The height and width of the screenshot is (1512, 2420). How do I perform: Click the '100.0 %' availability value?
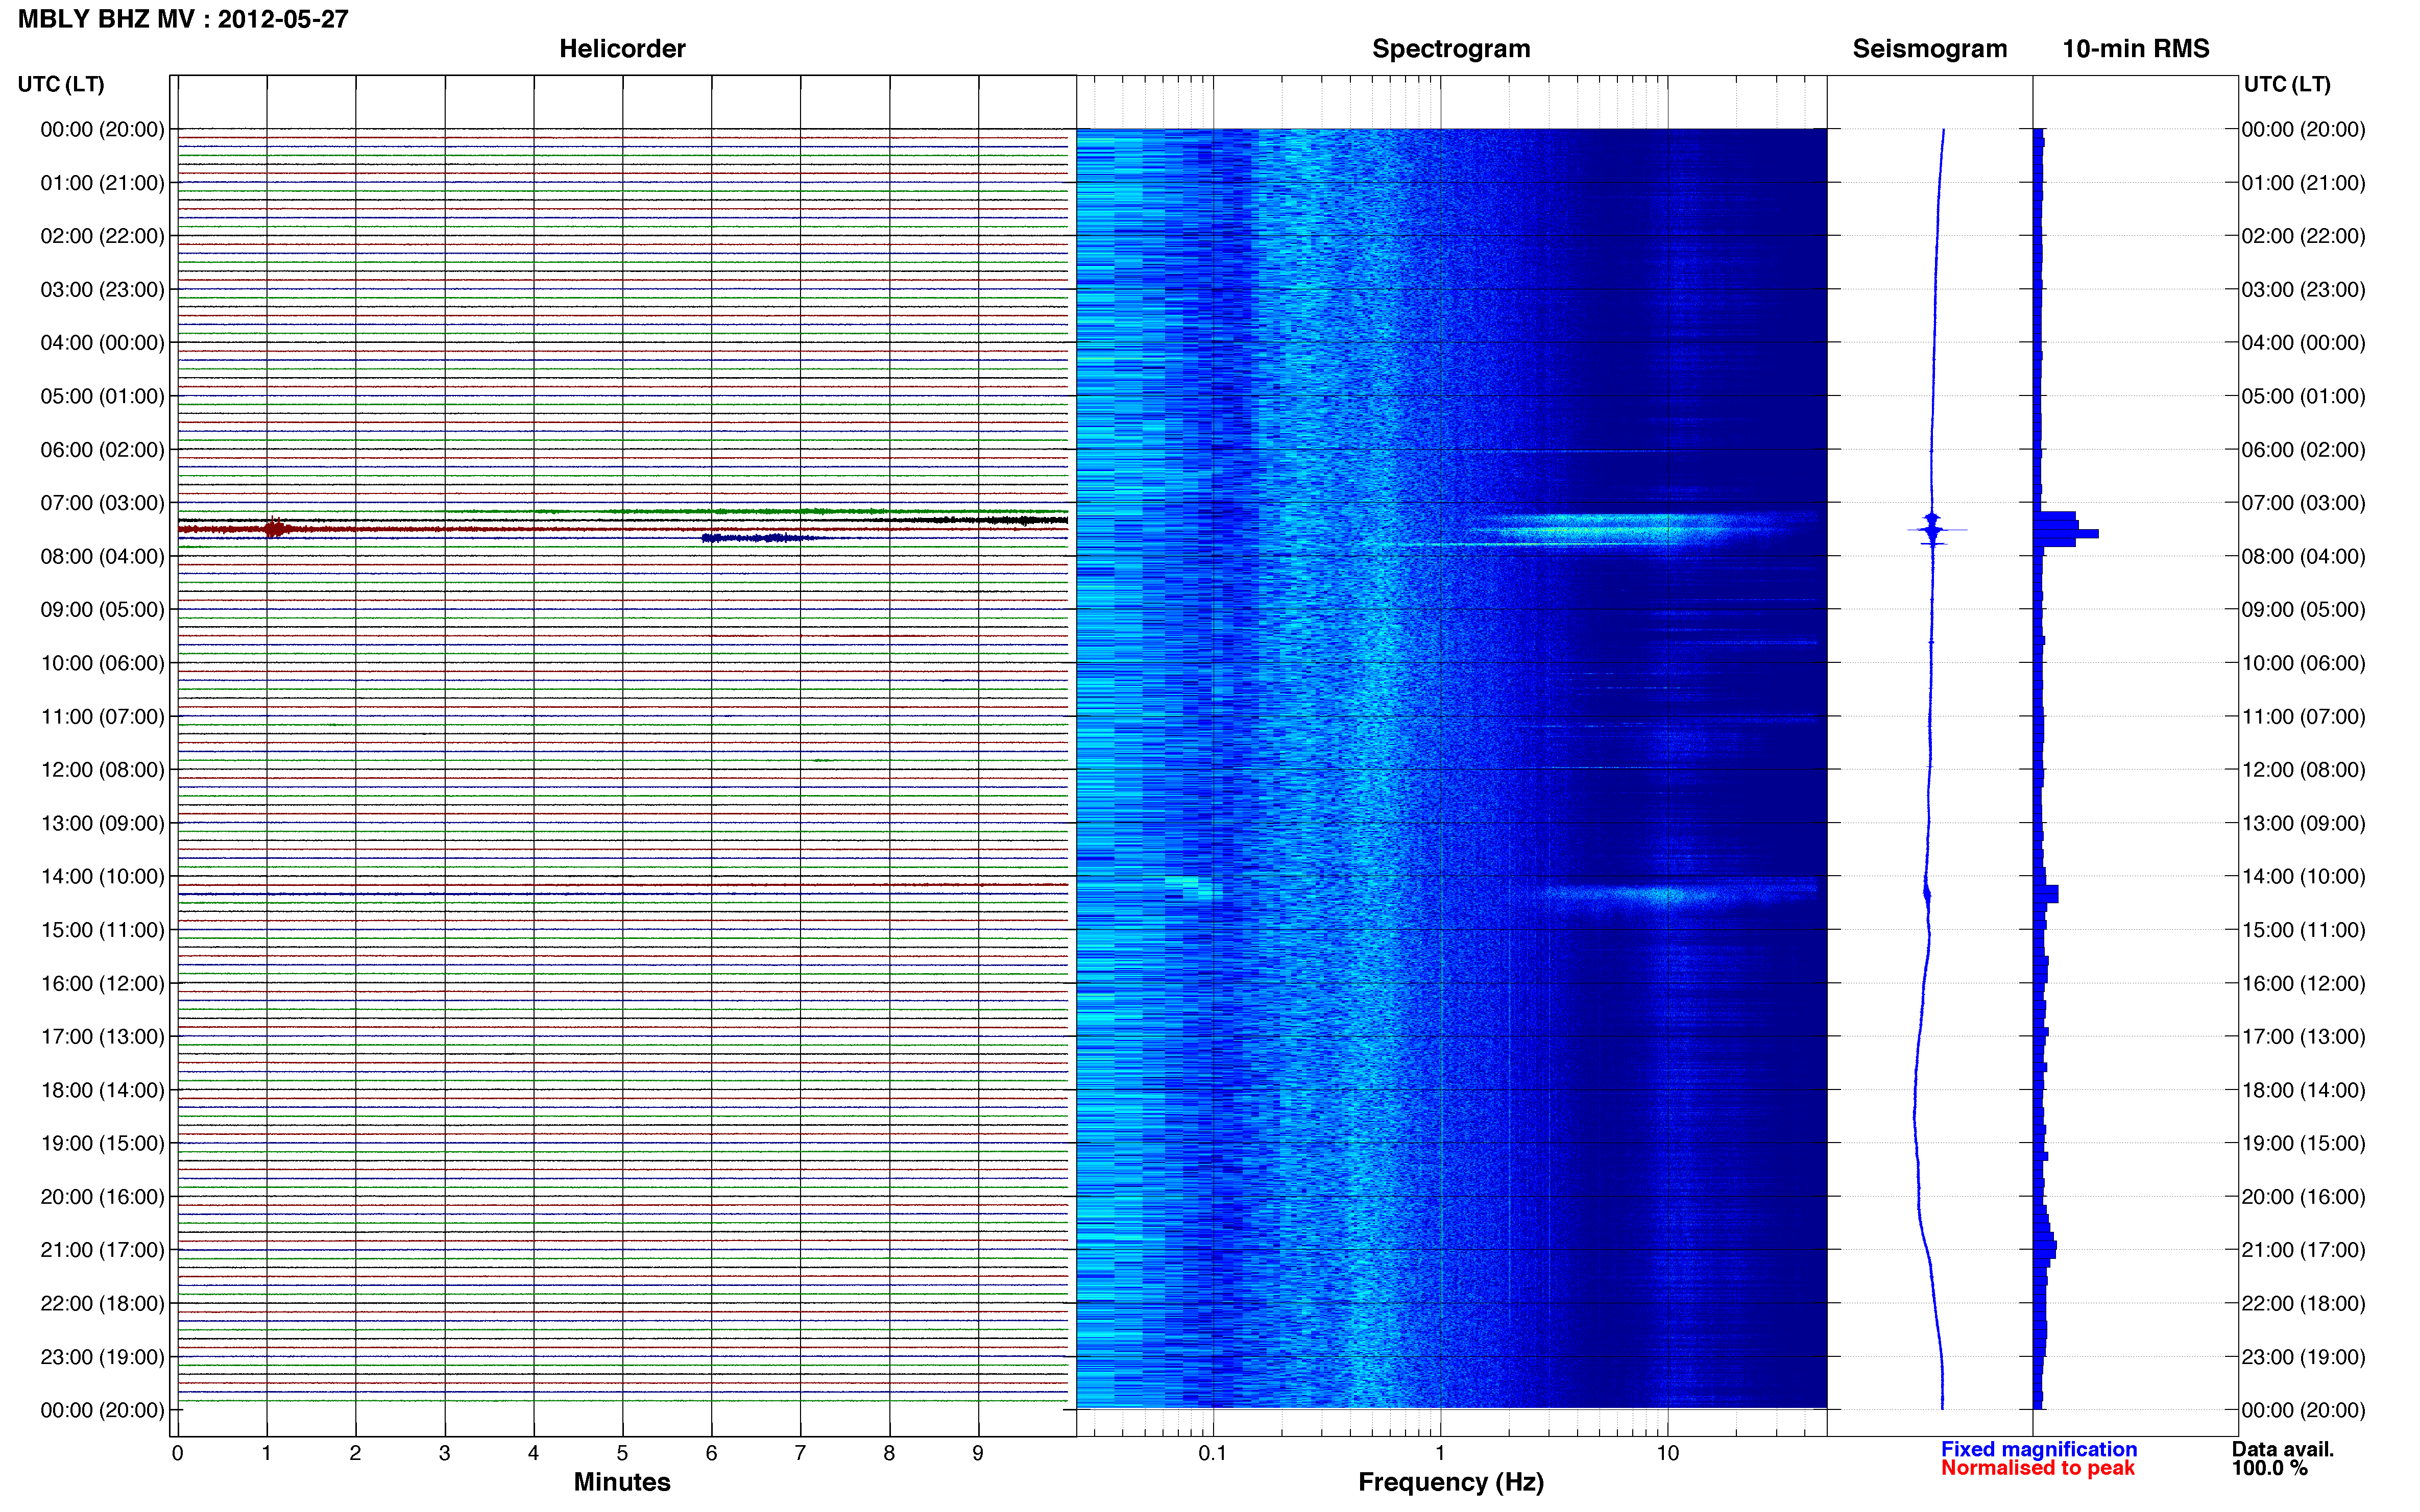(x=2269, y=1468)
